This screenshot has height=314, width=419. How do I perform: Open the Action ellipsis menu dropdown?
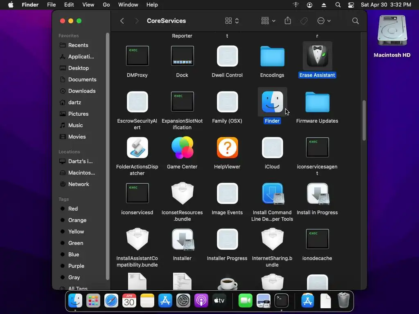pyautogui.click(x=324, y=21)
